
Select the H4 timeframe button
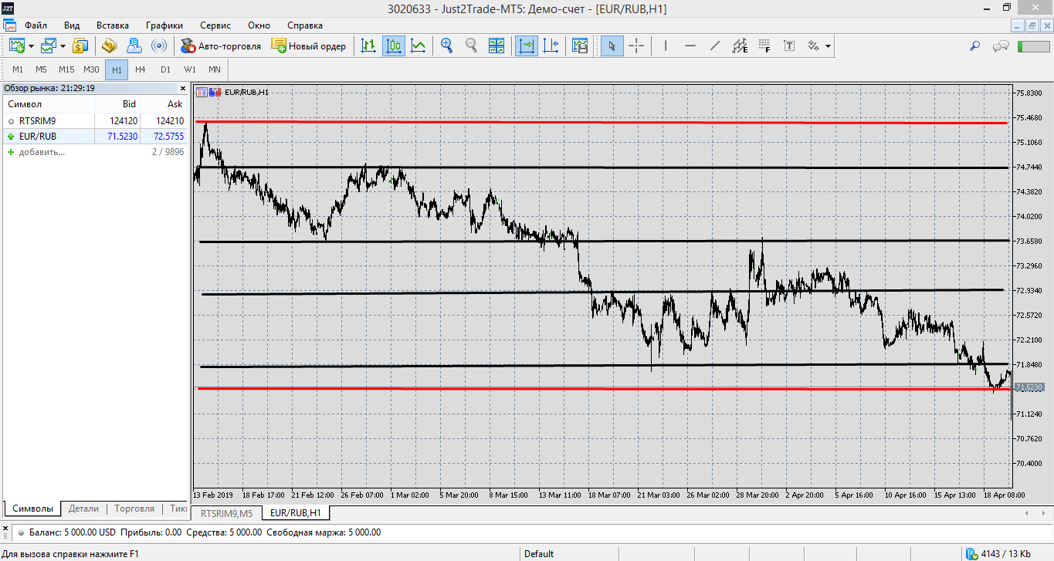[x=140, y=69]
